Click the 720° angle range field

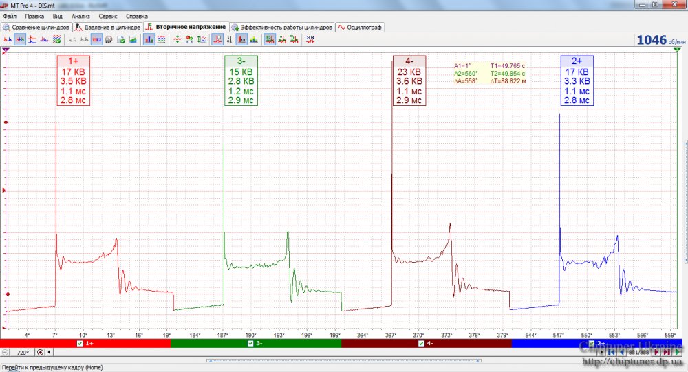tap(23, 352)
